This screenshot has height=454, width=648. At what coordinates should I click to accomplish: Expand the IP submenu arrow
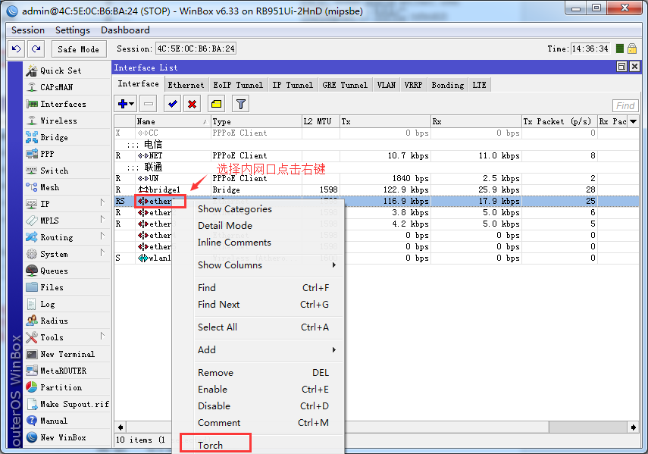(102, 202)
